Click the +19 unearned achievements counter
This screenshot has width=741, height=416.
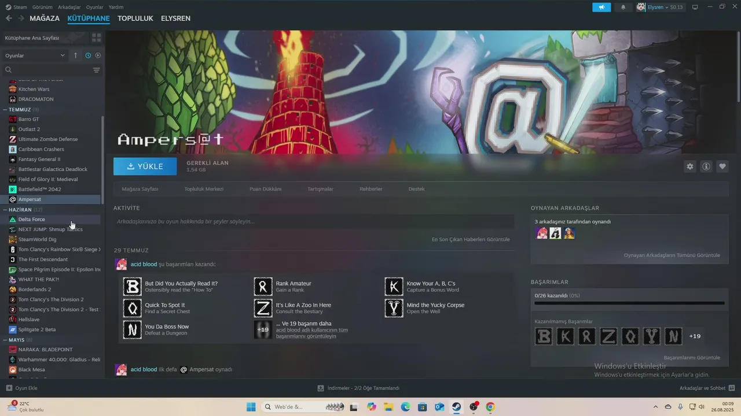click(695, 336)
